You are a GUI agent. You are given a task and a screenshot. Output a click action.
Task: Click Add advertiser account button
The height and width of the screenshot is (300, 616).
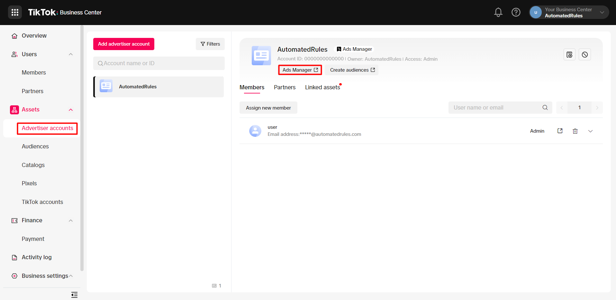tap(124, 44)
